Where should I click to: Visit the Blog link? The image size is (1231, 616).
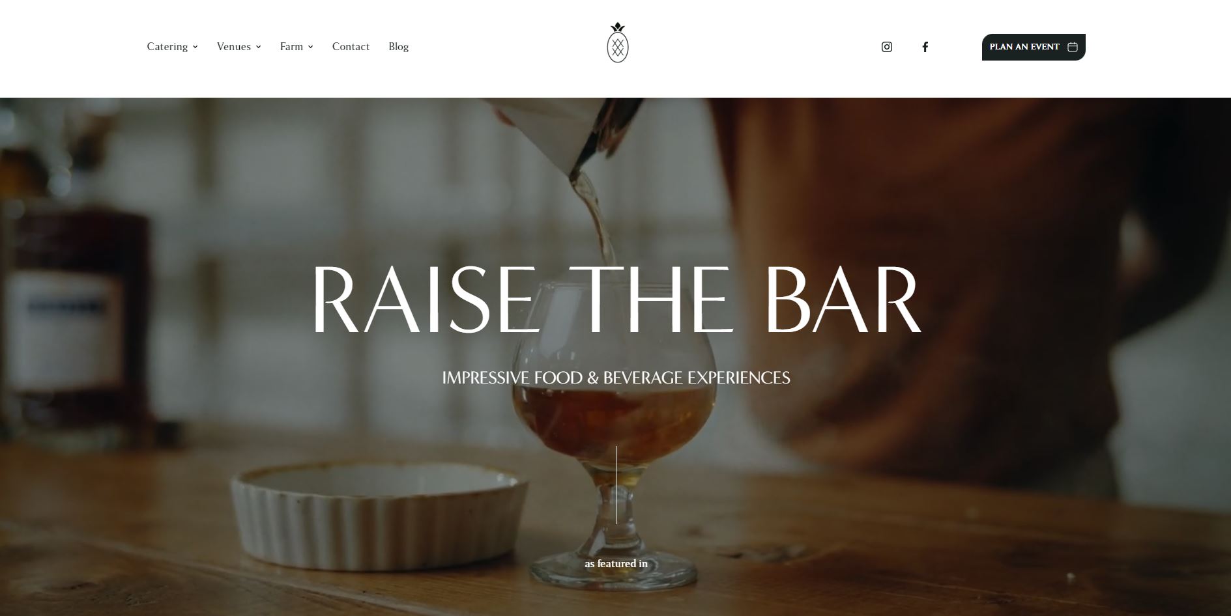399,46
